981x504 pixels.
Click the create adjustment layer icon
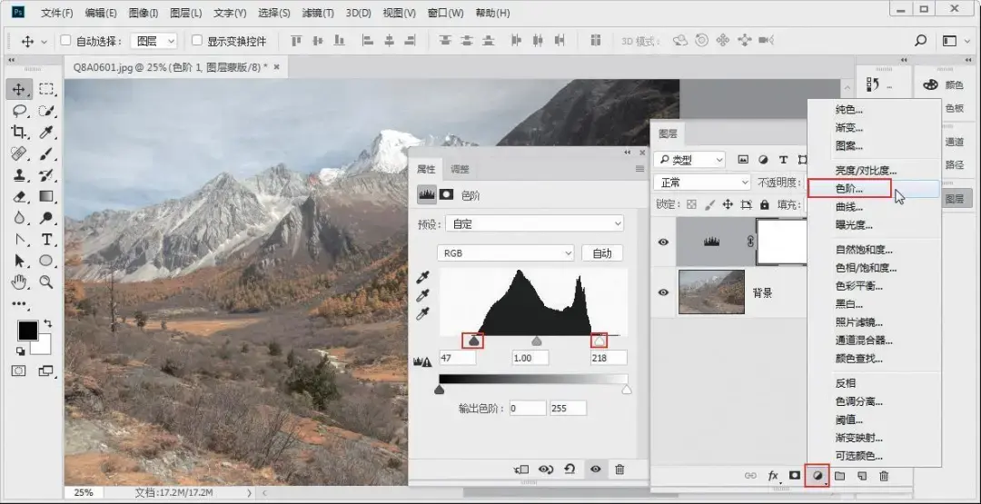(817, 476)
